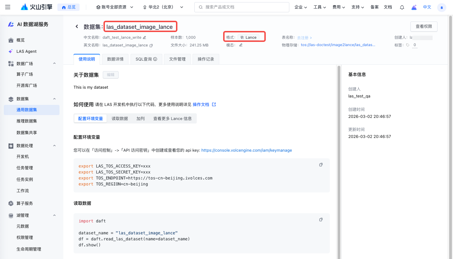Click the 数据广场 sidebar icon

click(11, 64)
